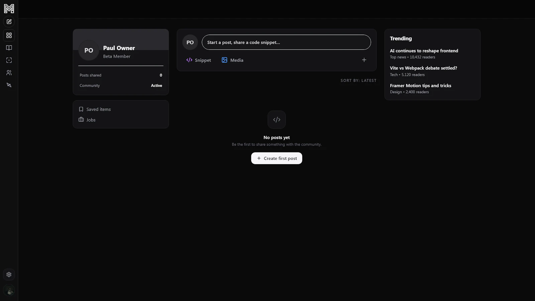The image size is (535, 301).
Task: Click the Community Active status text
Action: tap(156, 86)
